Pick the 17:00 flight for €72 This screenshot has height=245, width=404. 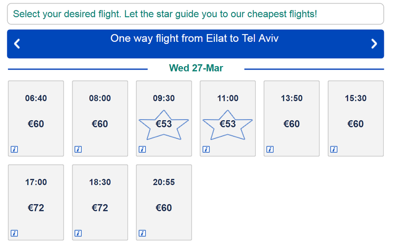click(36, 202)
